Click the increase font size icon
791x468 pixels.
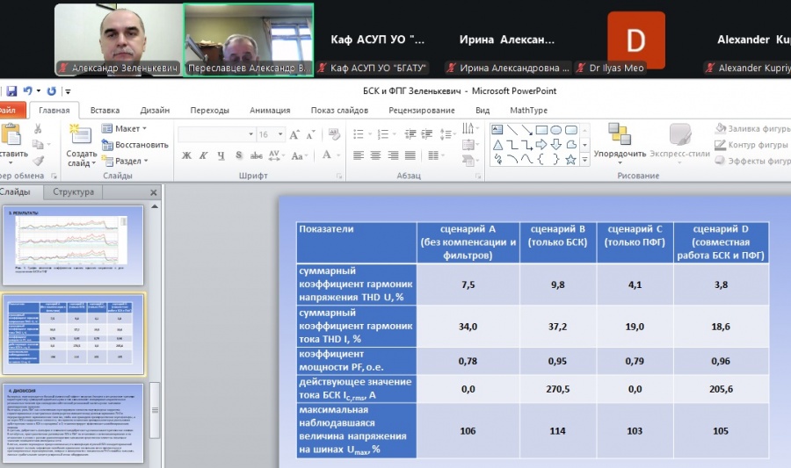point(294,135)
